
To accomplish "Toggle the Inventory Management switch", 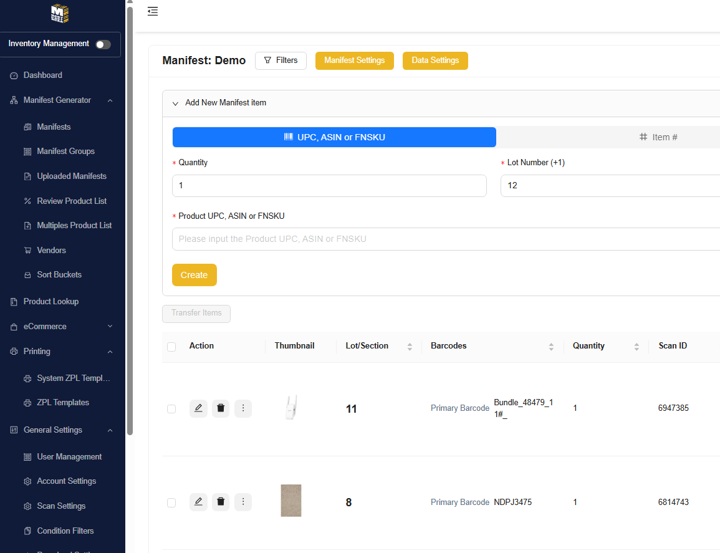I will [x=103, y=44].
